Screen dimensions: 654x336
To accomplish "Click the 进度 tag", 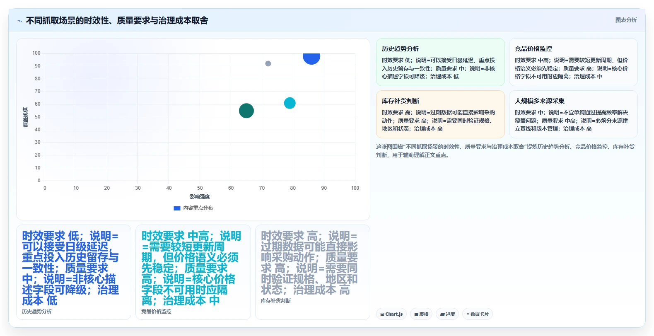I will pyautogui.click(x=447, y=314).
